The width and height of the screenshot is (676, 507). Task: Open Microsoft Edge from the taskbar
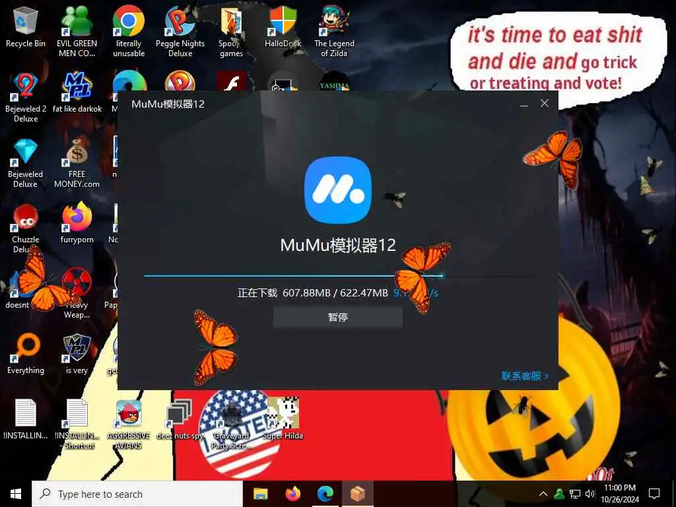point(325,494)
